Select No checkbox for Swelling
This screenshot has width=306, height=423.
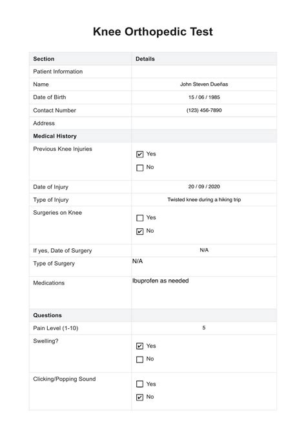[x=139, y=359]
